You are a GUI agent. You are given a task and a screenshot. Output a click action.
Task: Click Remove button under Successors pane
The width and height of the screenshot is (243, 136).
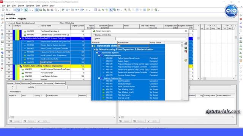click(x=139, y=121)
